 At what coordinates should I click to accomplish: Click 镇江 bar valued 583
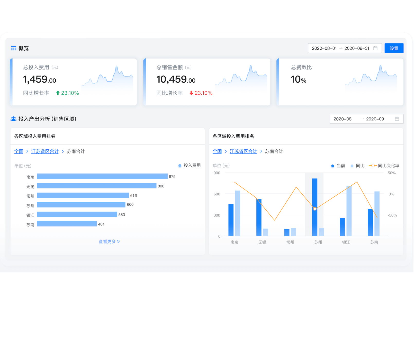pos(77,214)
